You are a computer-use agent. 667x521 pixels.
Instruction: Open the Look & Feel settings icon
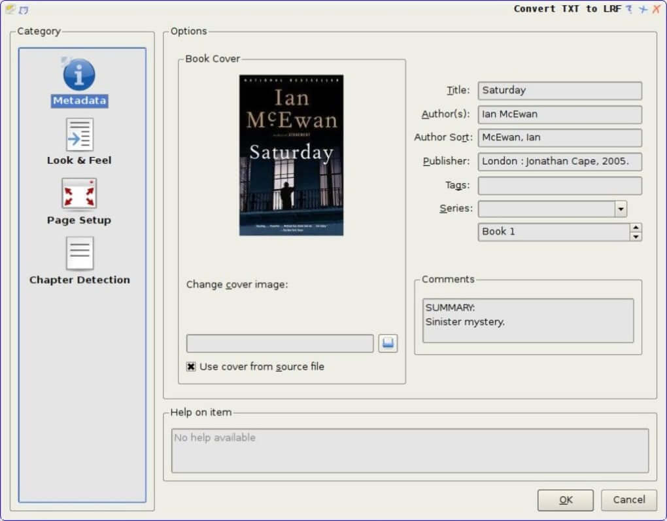[78, 135]
